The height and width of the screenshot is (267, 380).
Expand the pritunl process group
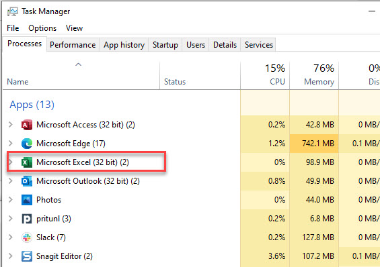tap(10, 219)
